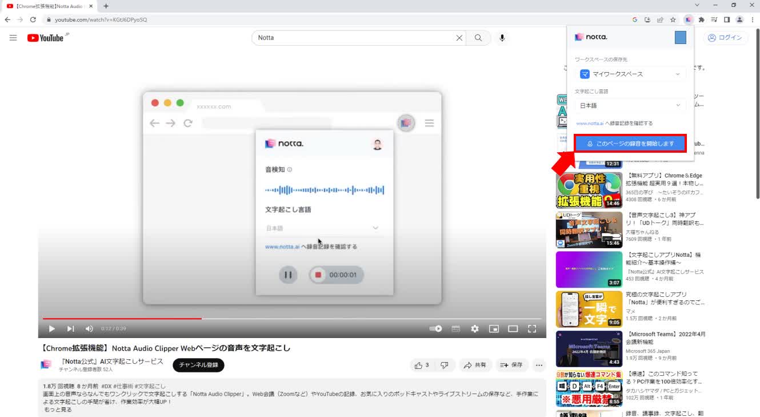This screenshot has width=760, height=417.
Task: Start voice search with microphone icon
Action: pos(502,38)
